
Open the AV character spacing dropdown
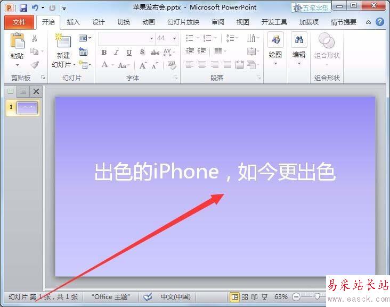(169, 53)
